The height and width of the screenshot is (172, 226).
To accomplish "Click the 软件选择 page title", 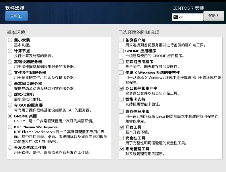I will click(x=15, y=8).
